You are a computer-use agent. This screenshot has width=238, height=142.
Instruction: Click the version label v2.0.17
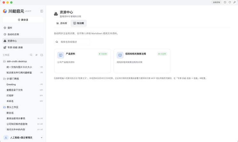[28, 11]
